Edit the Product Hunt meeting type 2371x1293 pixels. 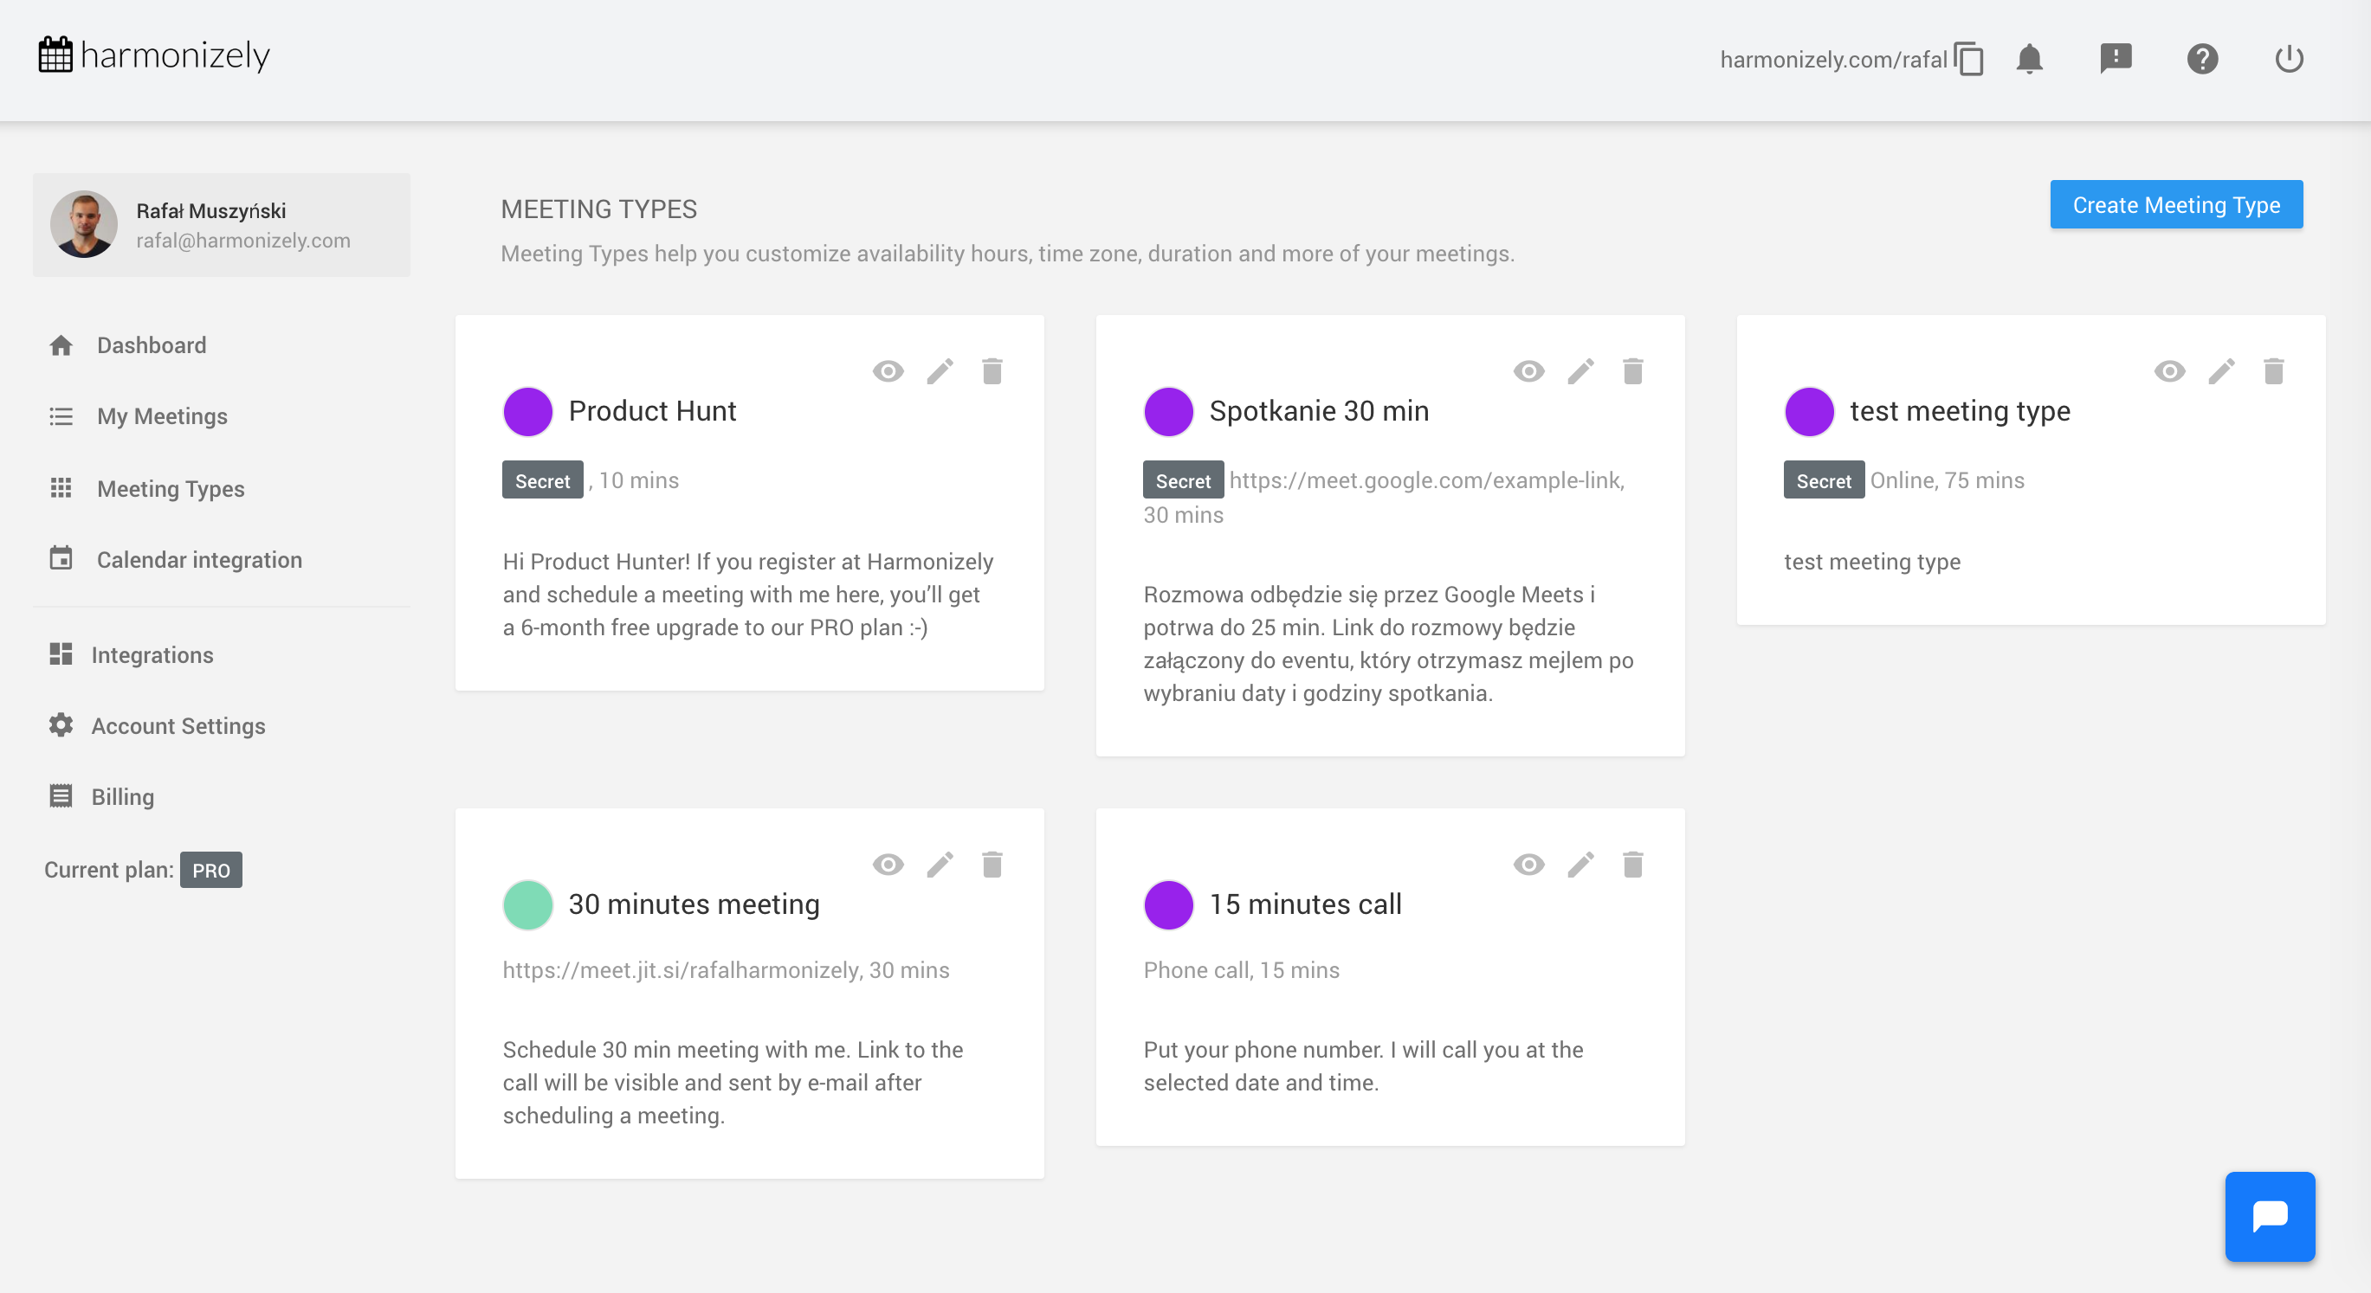pos(940,371)
